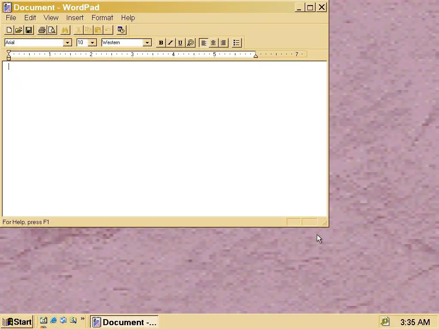Launch Outlook Express from Quick Launch
The image size is (439, 329).
[x=63, y=320]
